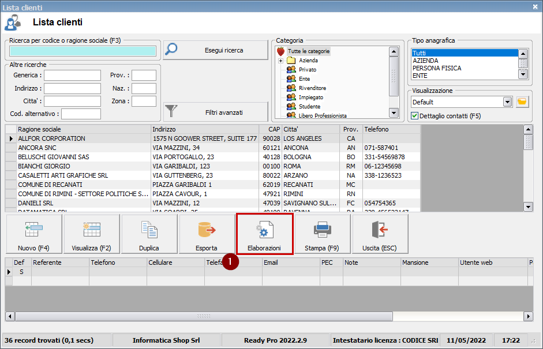This screenshot has width=543, height=349.
Task: Click the yellow folder icon beside Visualizzazione
Action: (522, 102)
